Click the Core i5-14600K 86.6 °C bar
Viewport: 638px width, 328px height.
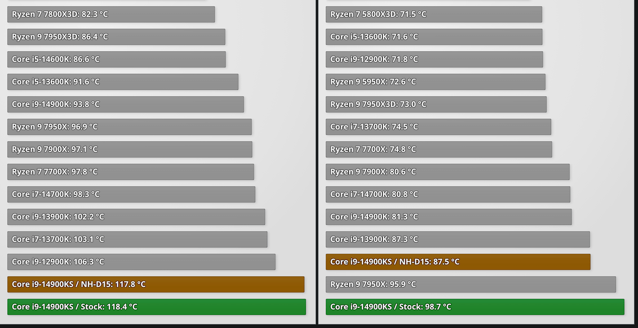(x=116, y=59)
